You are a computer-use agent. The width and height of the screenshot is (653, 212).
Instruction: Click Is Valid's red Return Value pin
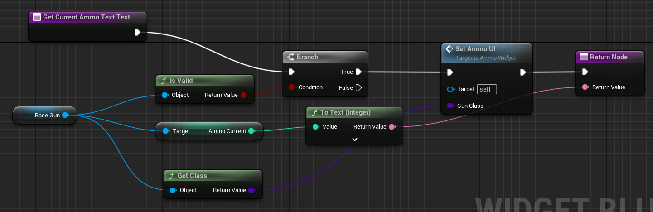[243, 95]
